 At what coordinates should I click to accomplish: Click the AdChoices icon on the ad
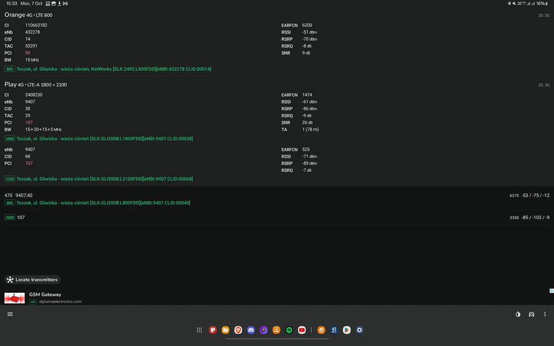pos(551,291)
